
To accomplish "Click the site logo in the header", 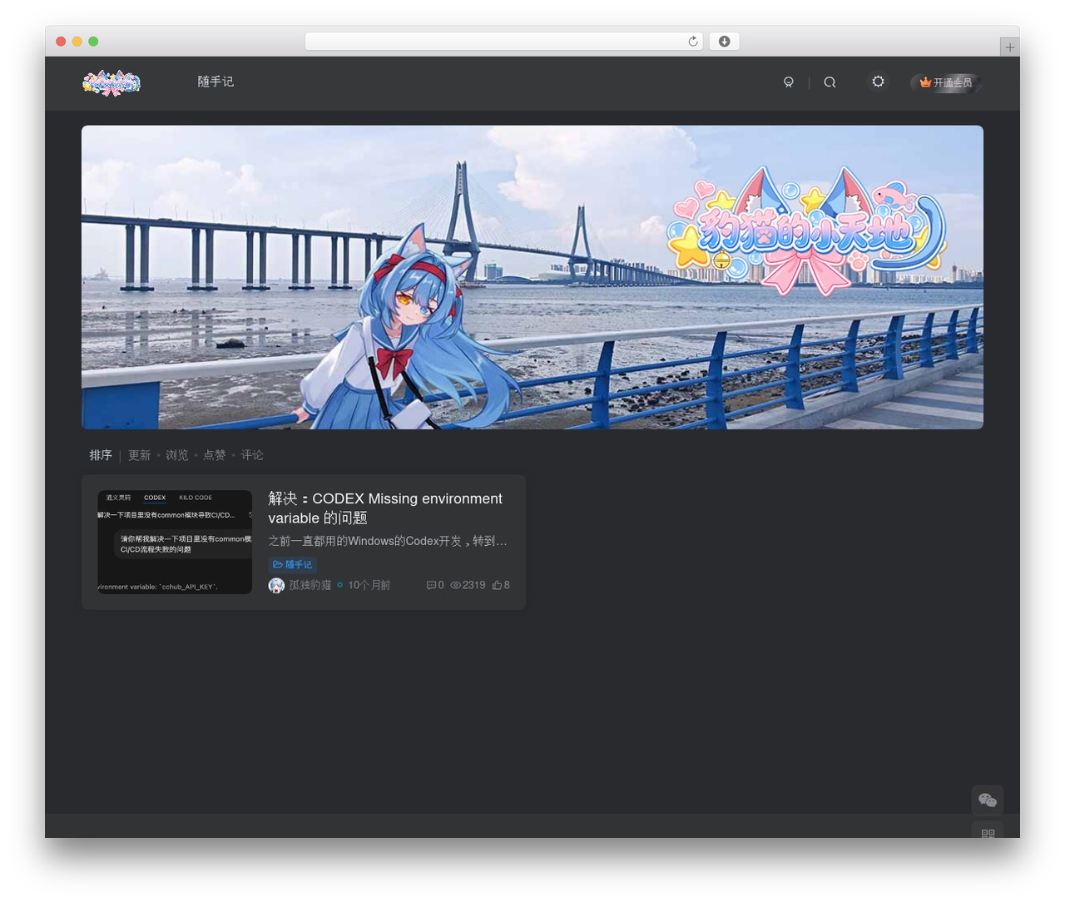I will pyautogui.click(x=111, y=82).
